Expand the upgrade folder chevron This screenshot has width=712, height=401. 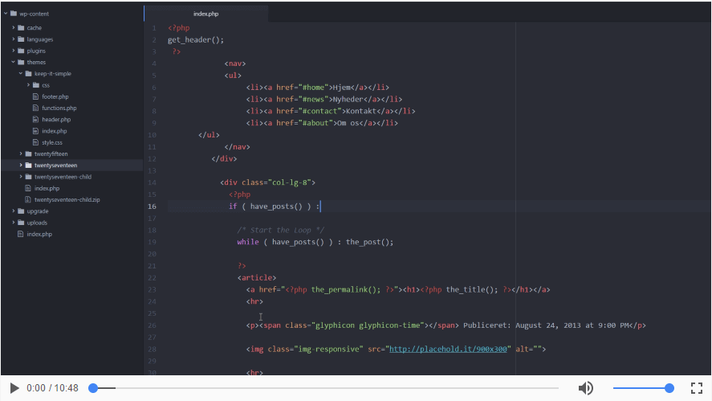point(14,211)
